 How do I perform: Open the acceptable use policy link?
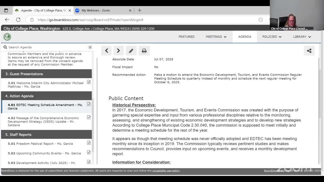(166, 171)
